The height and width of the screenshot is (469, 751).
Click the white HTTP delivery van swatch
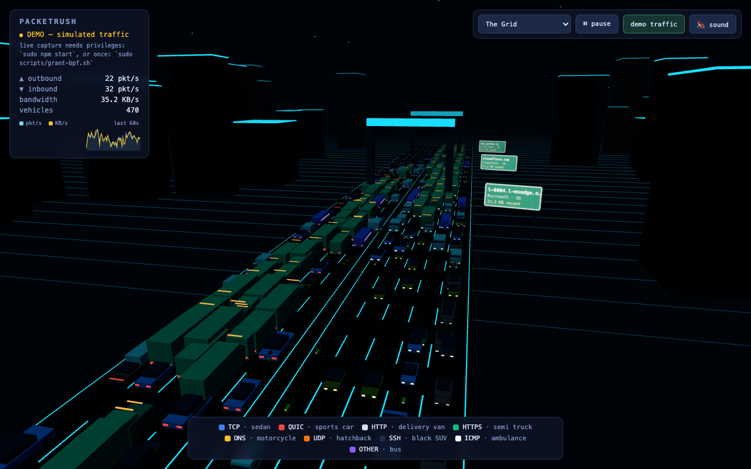click(x=365, y=427)
